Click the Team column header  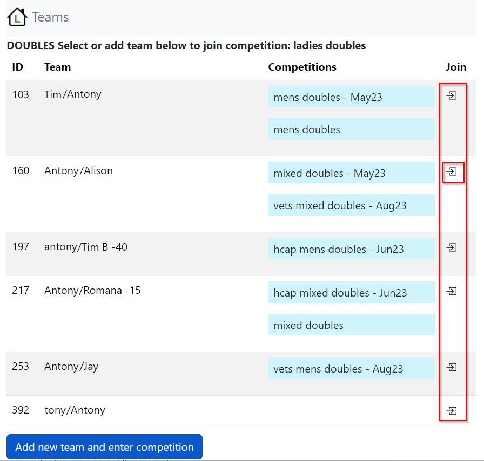tap(57, 67)
